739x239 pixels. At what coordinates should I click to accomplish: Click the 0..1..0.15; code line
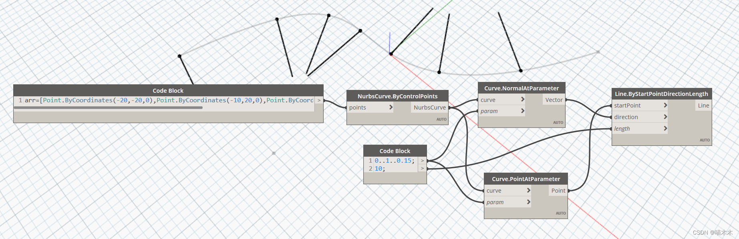coord(395,160)
